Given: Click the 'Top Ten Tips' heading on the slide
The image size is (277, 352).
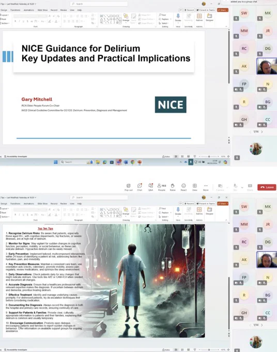Looking at the screenshot, I should click(x=45, y=228).
